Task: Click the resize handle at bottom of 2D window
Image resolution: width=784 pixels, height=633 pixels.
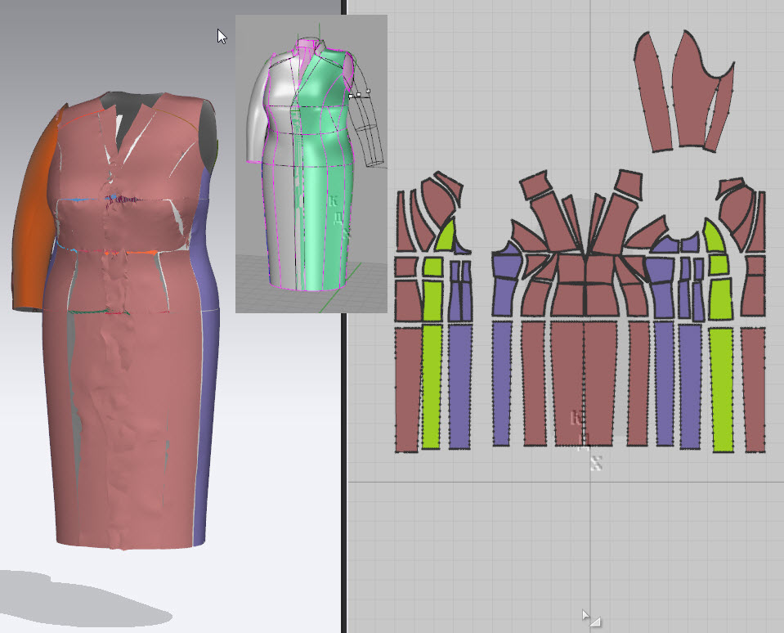Action: 594,622
